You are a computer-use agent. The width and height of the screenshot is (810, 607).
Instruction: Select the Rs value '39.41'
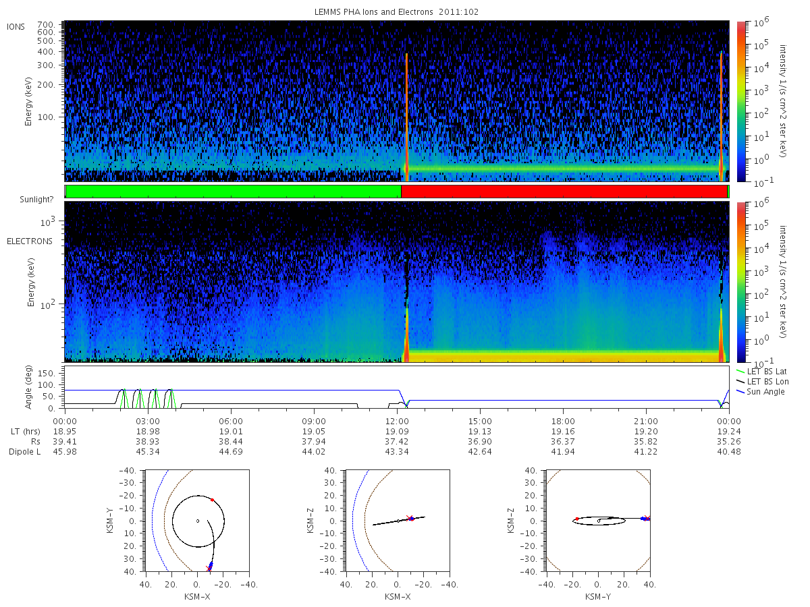pos(65,441)
